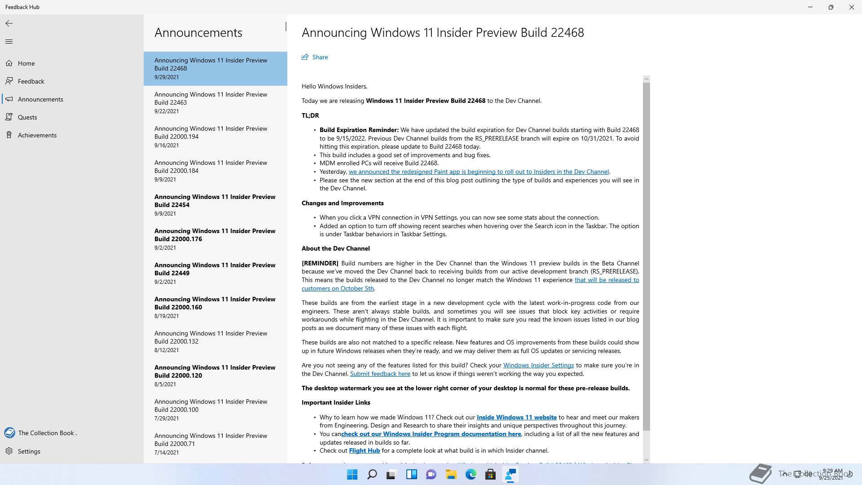The width and height of the screenshot is (862, 485).
Task: Open Build 22000.184 announcement
Action: [215, 171]
